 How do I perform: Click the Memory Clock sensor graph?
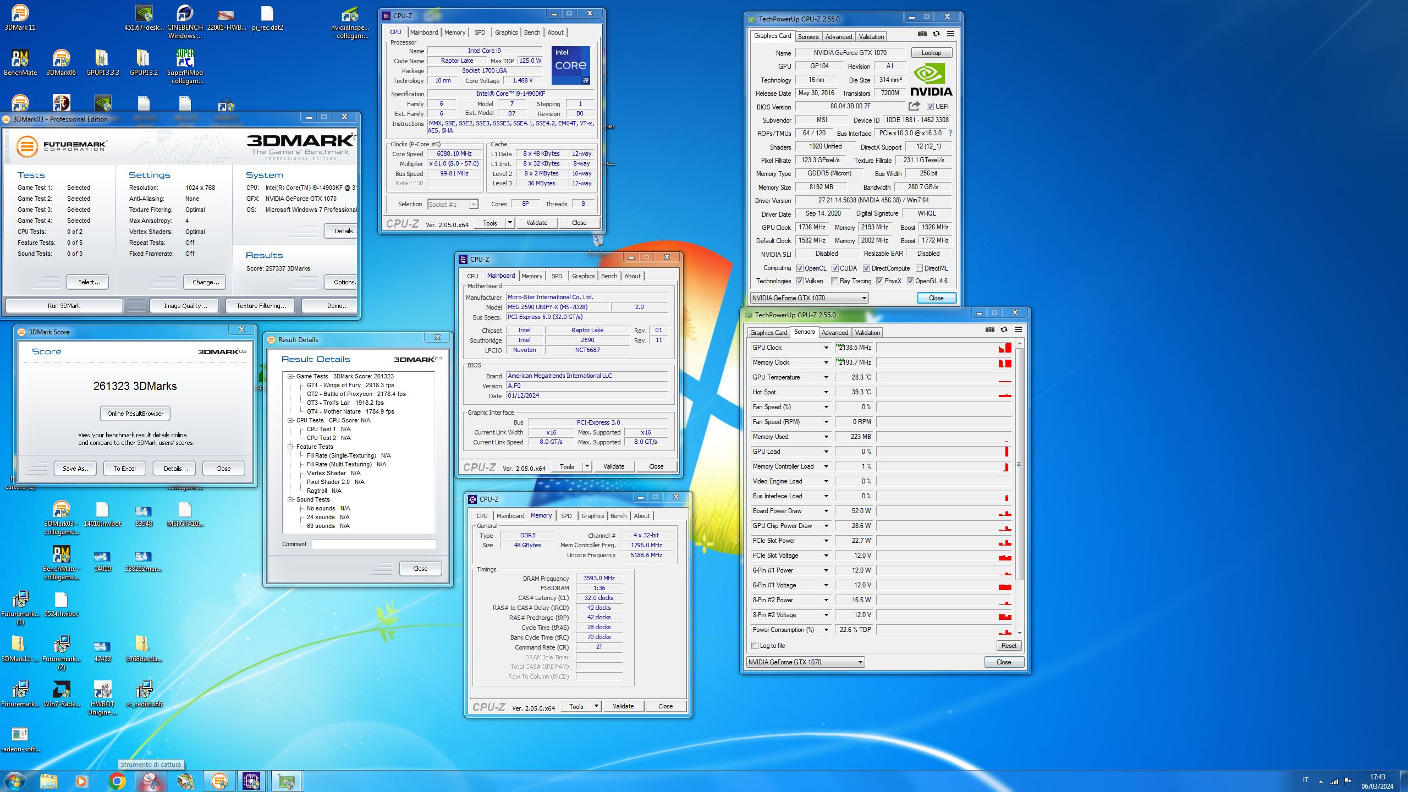[944, 362]
